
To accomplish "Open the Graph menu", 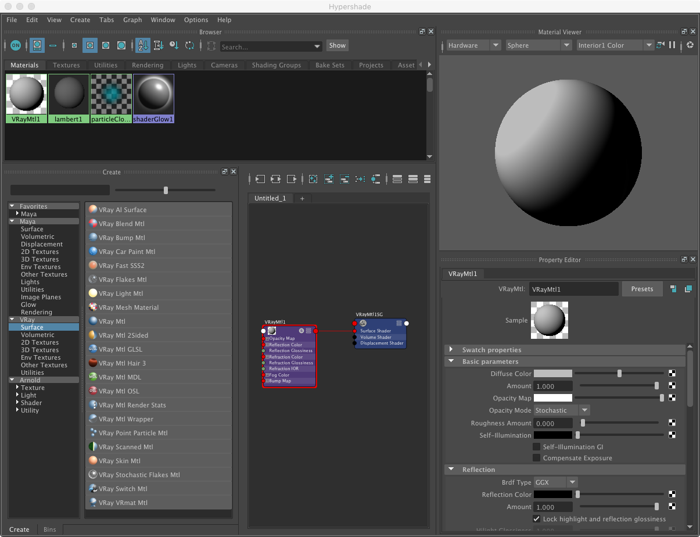I will tap(132, 20).
